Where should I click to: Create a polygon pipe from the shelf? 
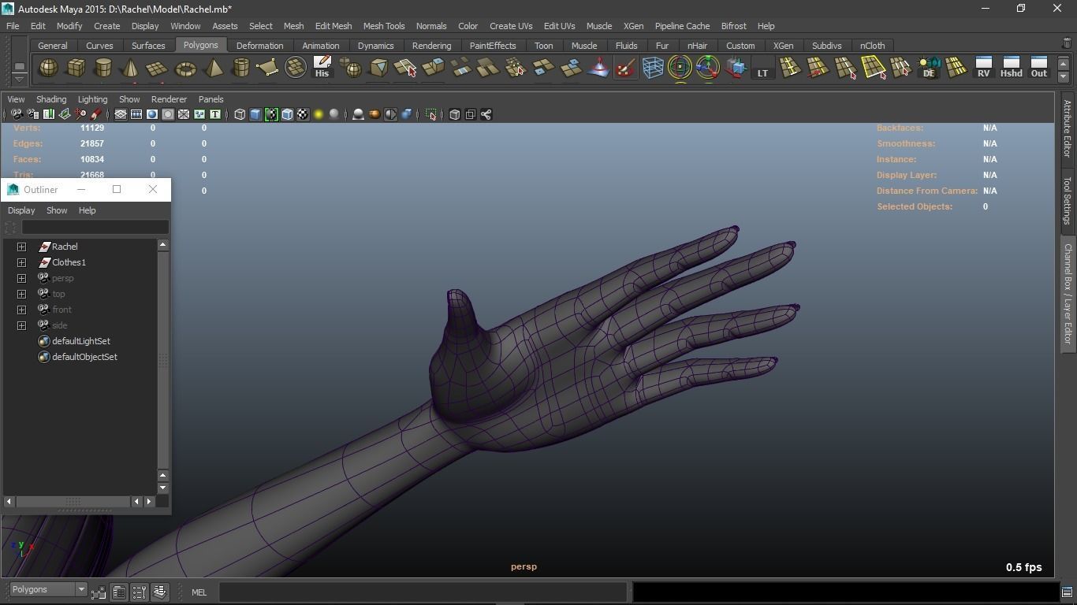[x=240, y=68]
